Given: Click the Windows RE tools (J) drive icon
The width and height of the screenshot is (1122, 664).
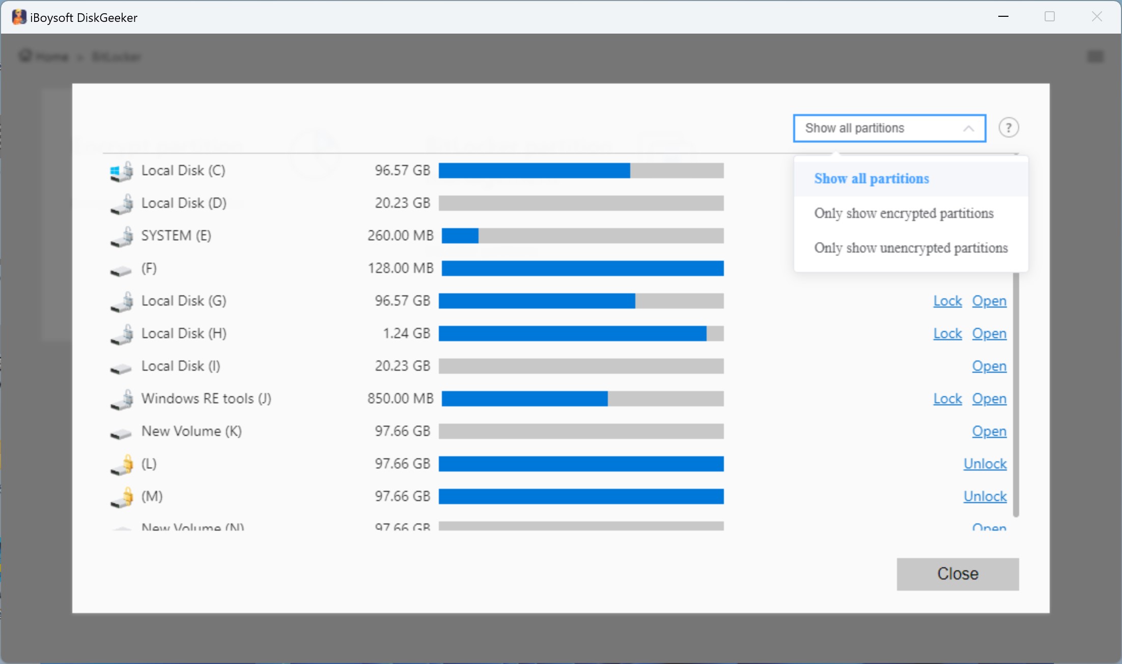Looking at the screenshot, I should [122, 400].
